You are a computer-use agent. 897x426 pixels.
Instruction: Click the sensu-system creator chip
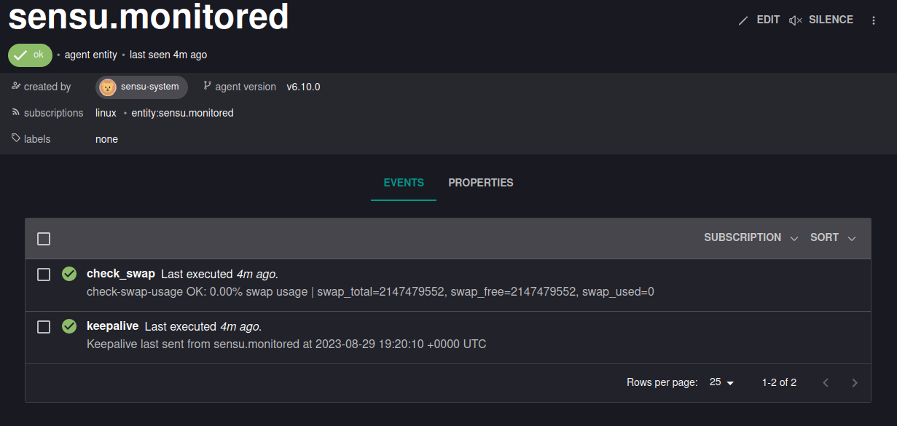(x=141, y=87)
